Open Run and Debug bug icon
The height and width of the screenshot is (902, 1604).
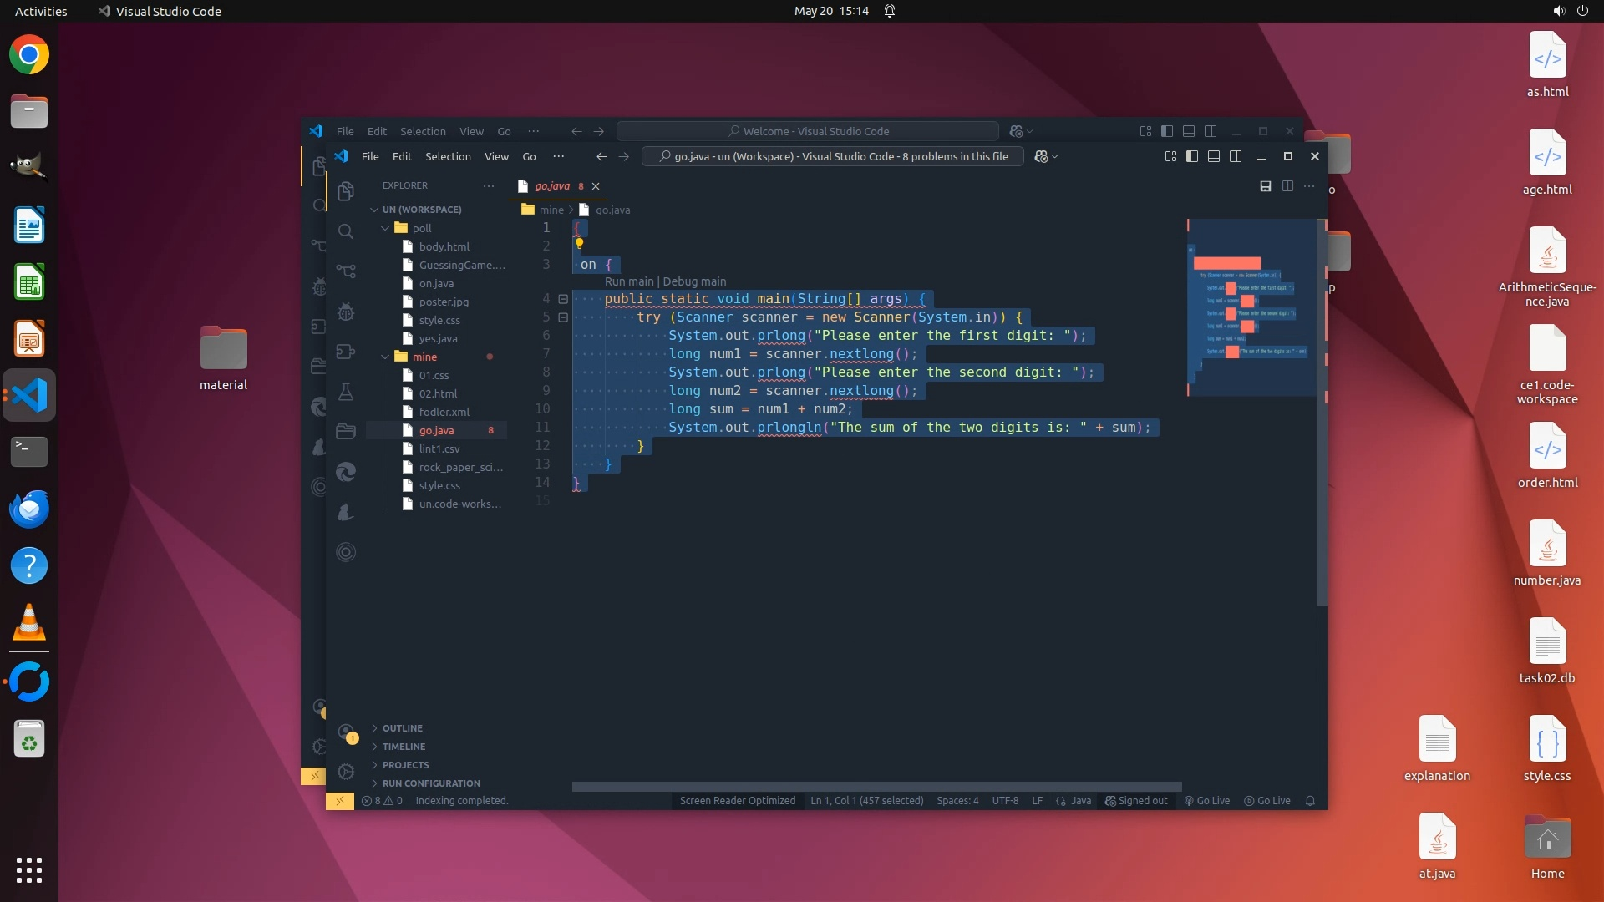[345, 312]
